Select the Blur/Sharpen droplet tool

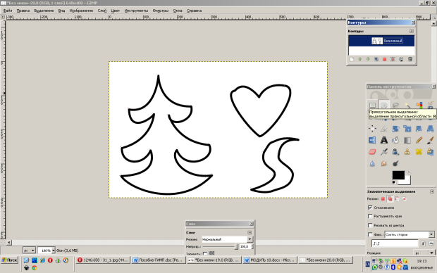click(x=372, y=163)
